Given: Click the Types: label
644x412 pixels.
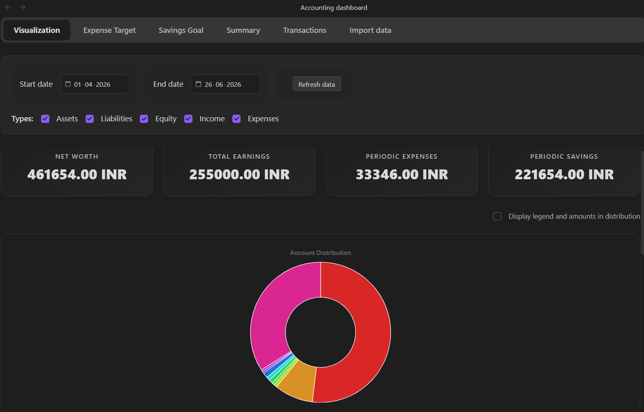Looking at the screenshot, I should click(23, 119).
